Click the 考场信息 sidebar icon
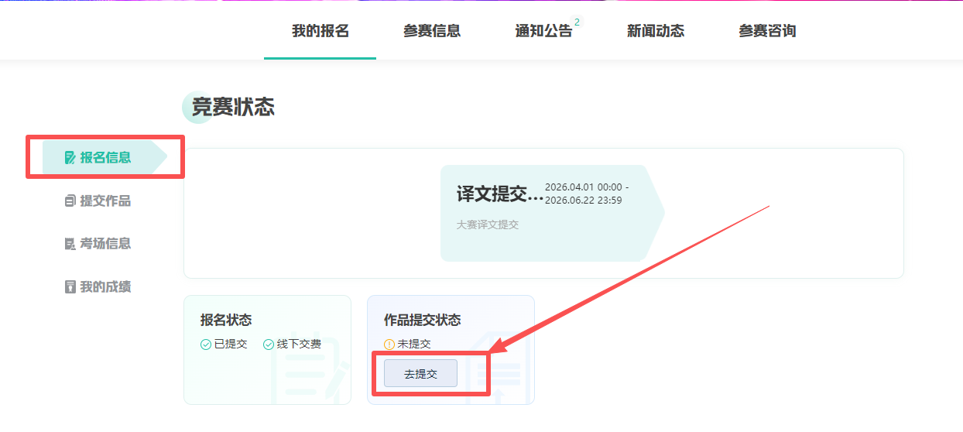This screenshot has height=432, width=963. click(x=70, y=244)
